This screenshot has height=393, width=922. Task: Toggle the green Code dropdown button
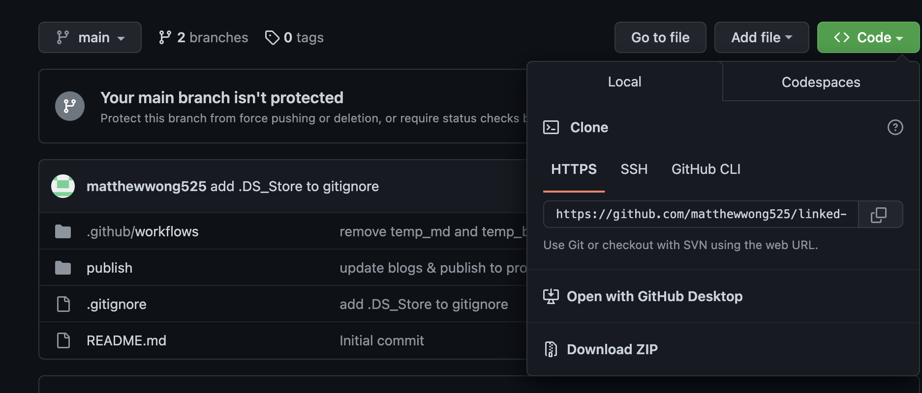click(x=868, y=37)
